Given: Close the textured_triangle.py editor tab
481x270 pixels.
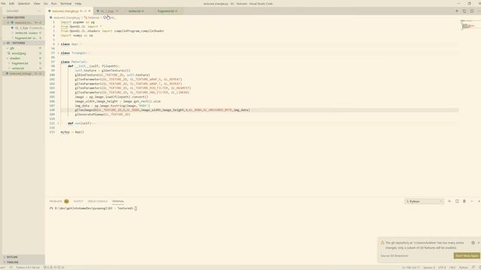Looking at the screenshot, I should pos(89,11).
